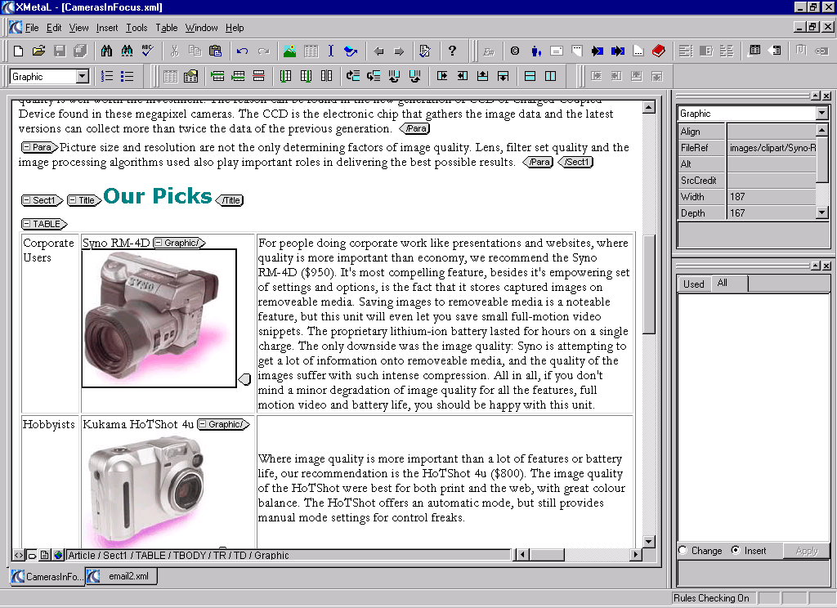Click attribute list scroll down arrow
The image size is (837, 608).
(x=821, y=212)
